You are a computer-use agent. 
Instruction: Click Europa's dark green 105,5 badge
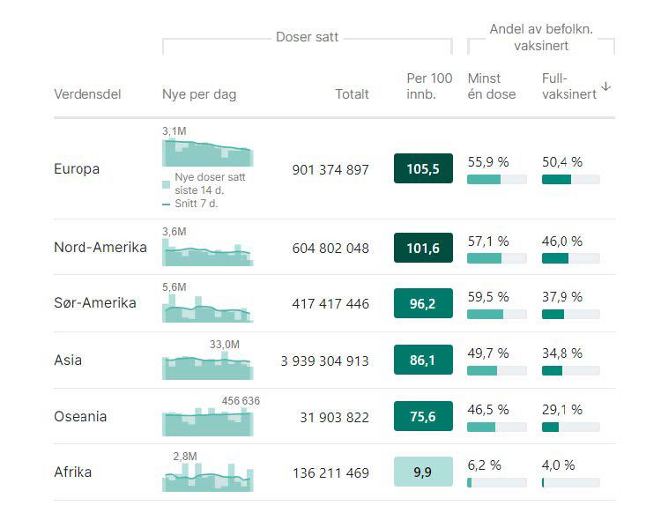coord(423,168)
